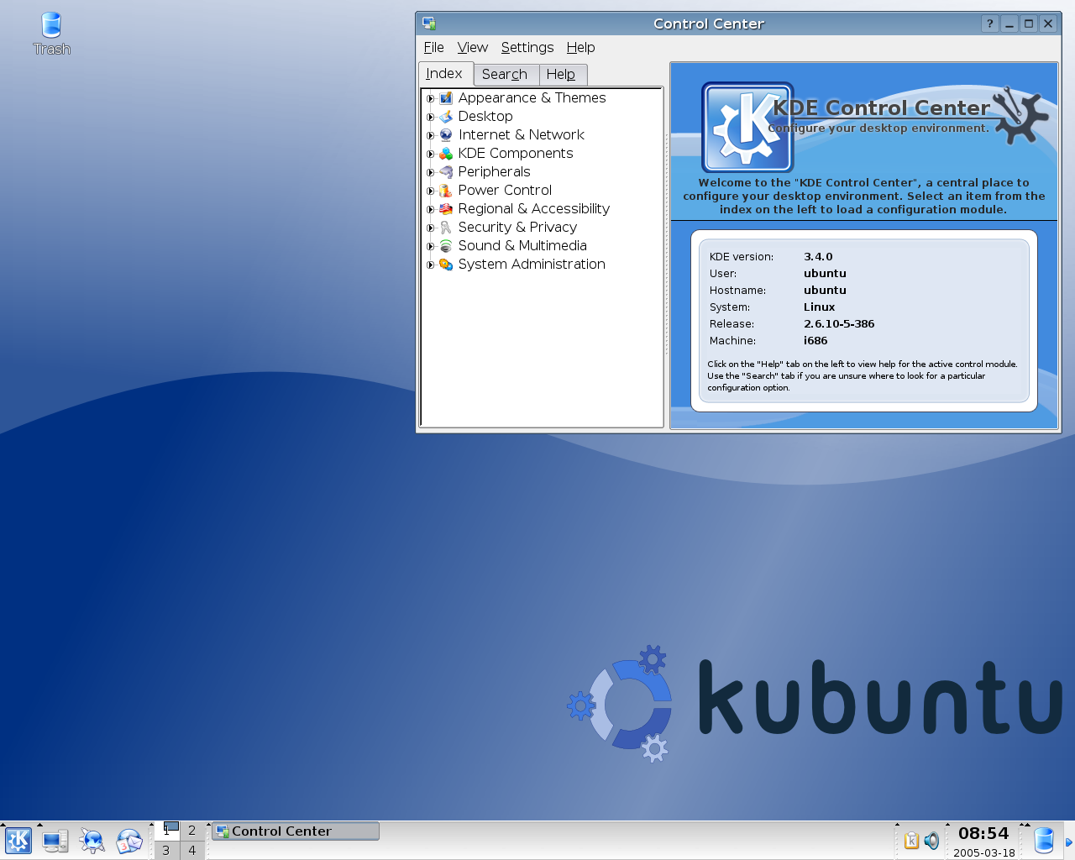The image size is (1075, 860).
Task: Click the question mark context help button
Action: [990, 24]
